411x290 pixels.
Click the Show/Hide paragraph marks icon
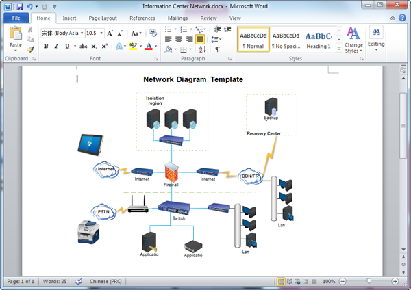[218, 49]
